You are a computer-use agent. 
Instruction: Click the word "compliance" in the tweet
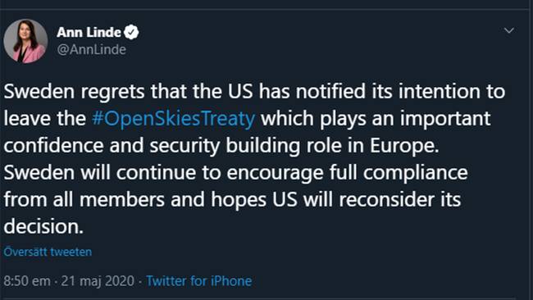click(x=416, y=173)
